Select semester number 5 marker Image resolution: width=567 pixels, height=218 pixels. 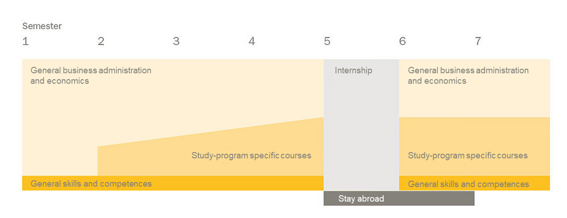point(327,42)
